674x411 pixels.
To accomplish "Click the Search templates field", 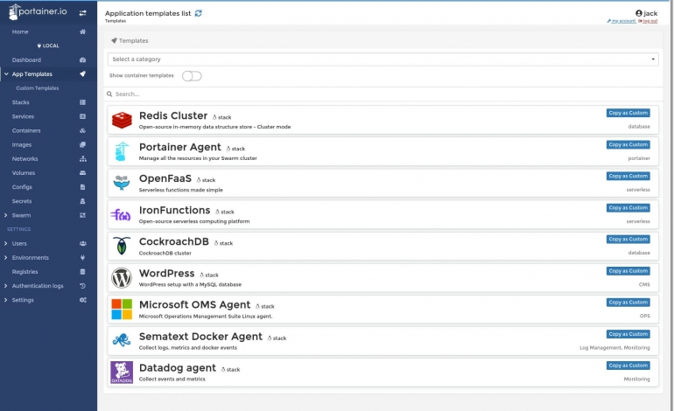I will [383, 94].
